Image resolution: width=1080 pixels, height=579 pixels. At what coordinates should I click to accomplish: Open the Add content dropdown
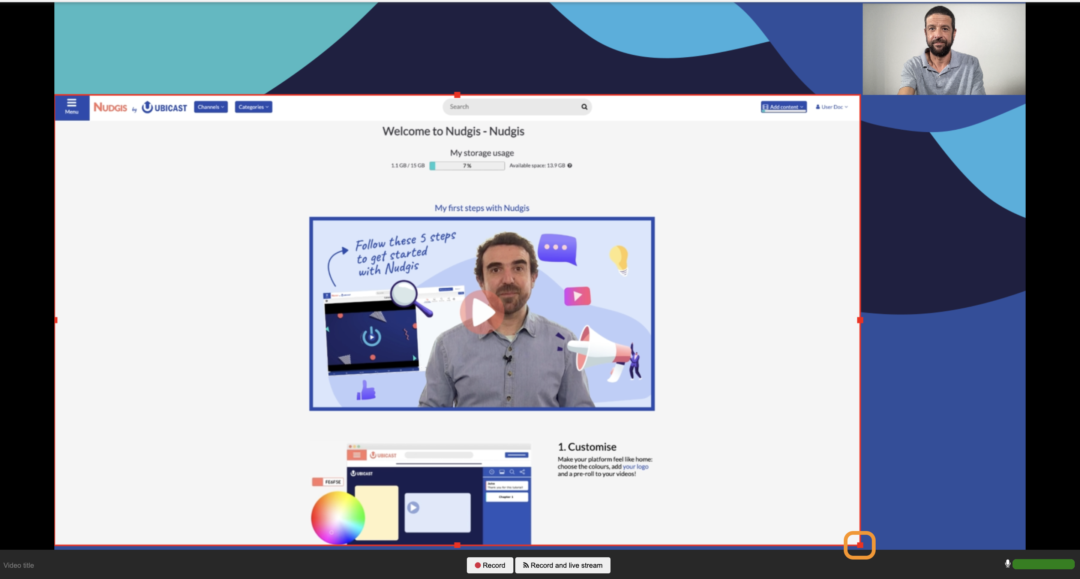tap(784, 107)
